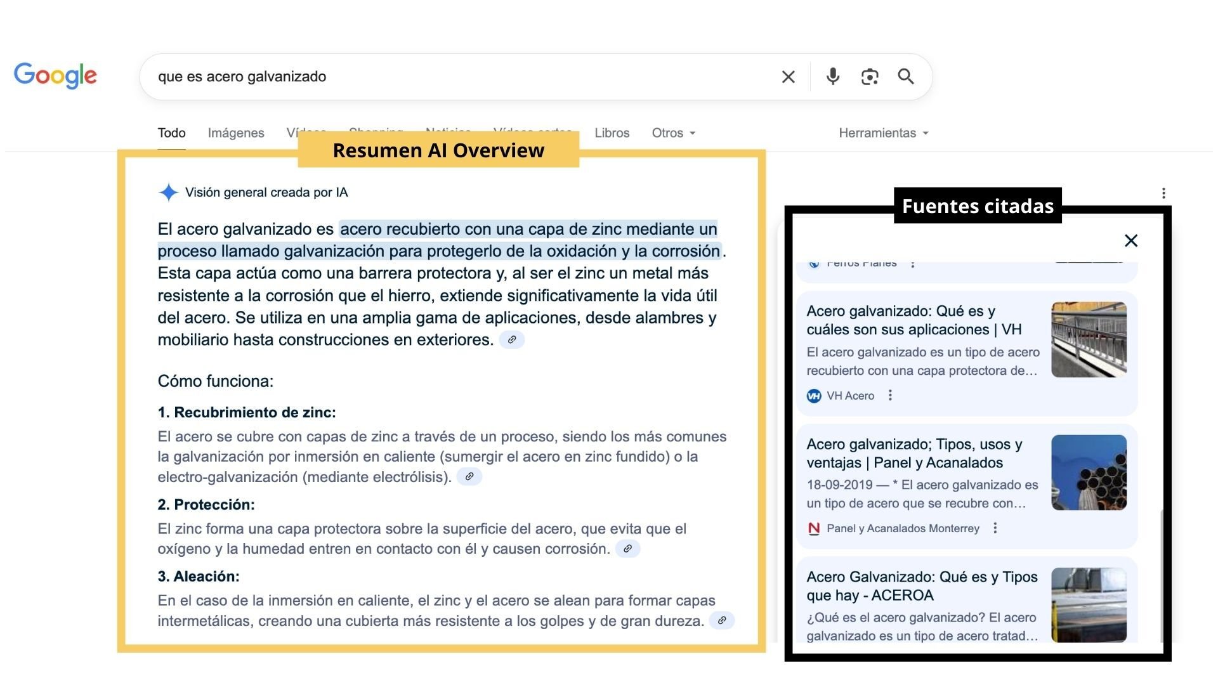Click the '2. Protección:' heading
Viewport: 1218px width, 685px height.
[x=206, y=504]
